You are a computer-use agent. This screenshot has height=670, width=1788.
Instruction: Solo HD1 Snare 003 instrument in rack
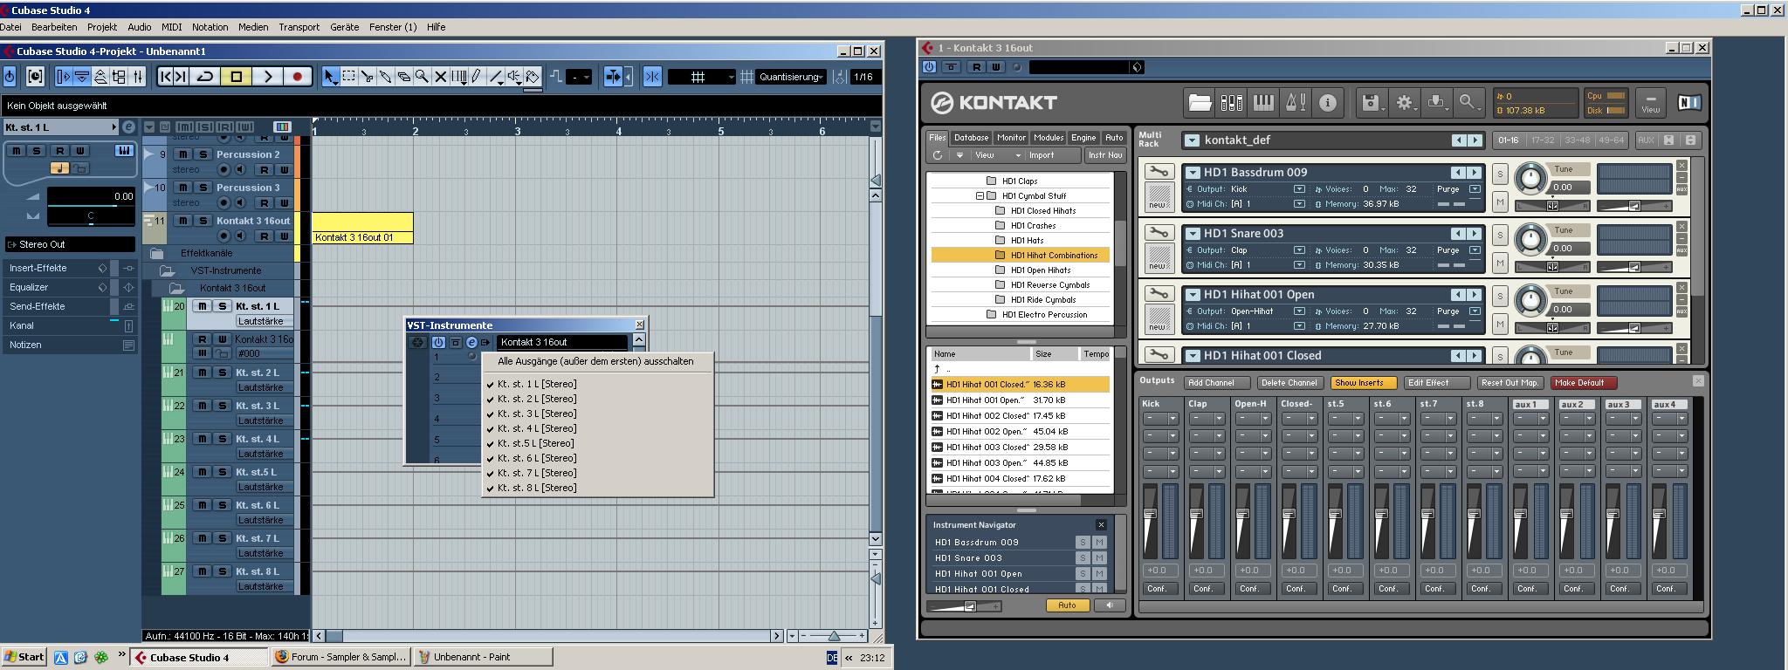pyautogui.click(x=1500, y=236)
